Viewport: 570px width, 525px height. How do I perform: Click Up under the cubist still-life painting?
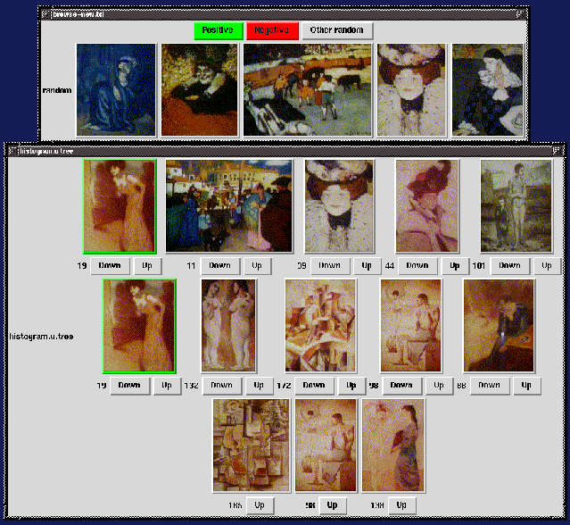tap(260, 505)
